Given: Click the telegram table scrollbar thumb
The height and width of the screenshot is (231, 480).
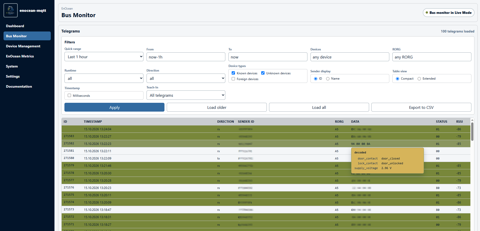Looking at the screenshot, I should 472,131.
